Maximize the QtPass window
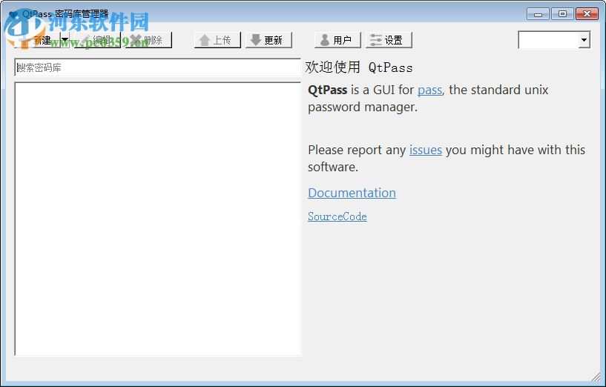The width and height of the screenshot is (606, 387). pos(562,14)
